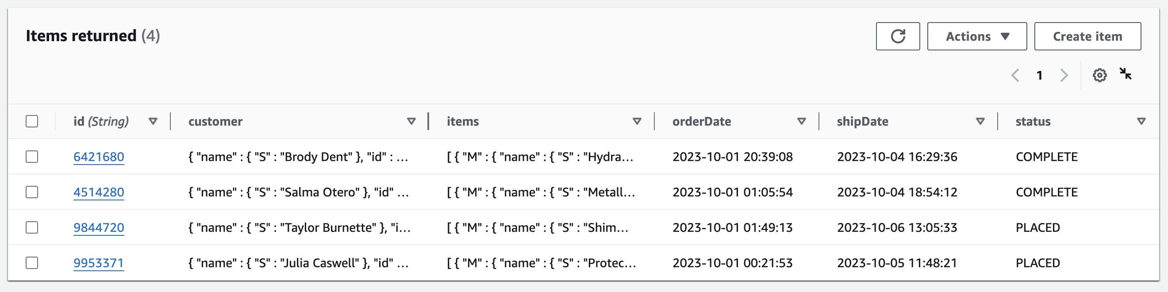Open table preferences gear icon

1099,75
